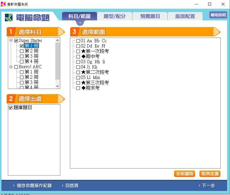The width and height of the screenshot is (230, 195).
Task: Collapse the Super Starter tree node
Action: click(11, 40)
